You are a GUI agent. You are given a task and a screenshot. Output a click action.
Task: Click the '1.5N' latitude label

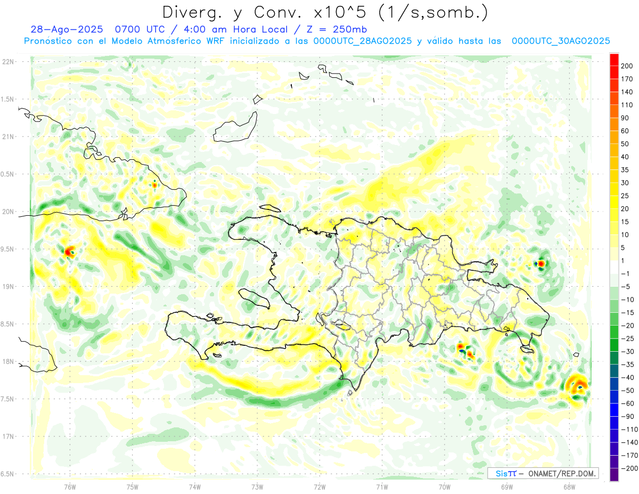click(8, 99)
